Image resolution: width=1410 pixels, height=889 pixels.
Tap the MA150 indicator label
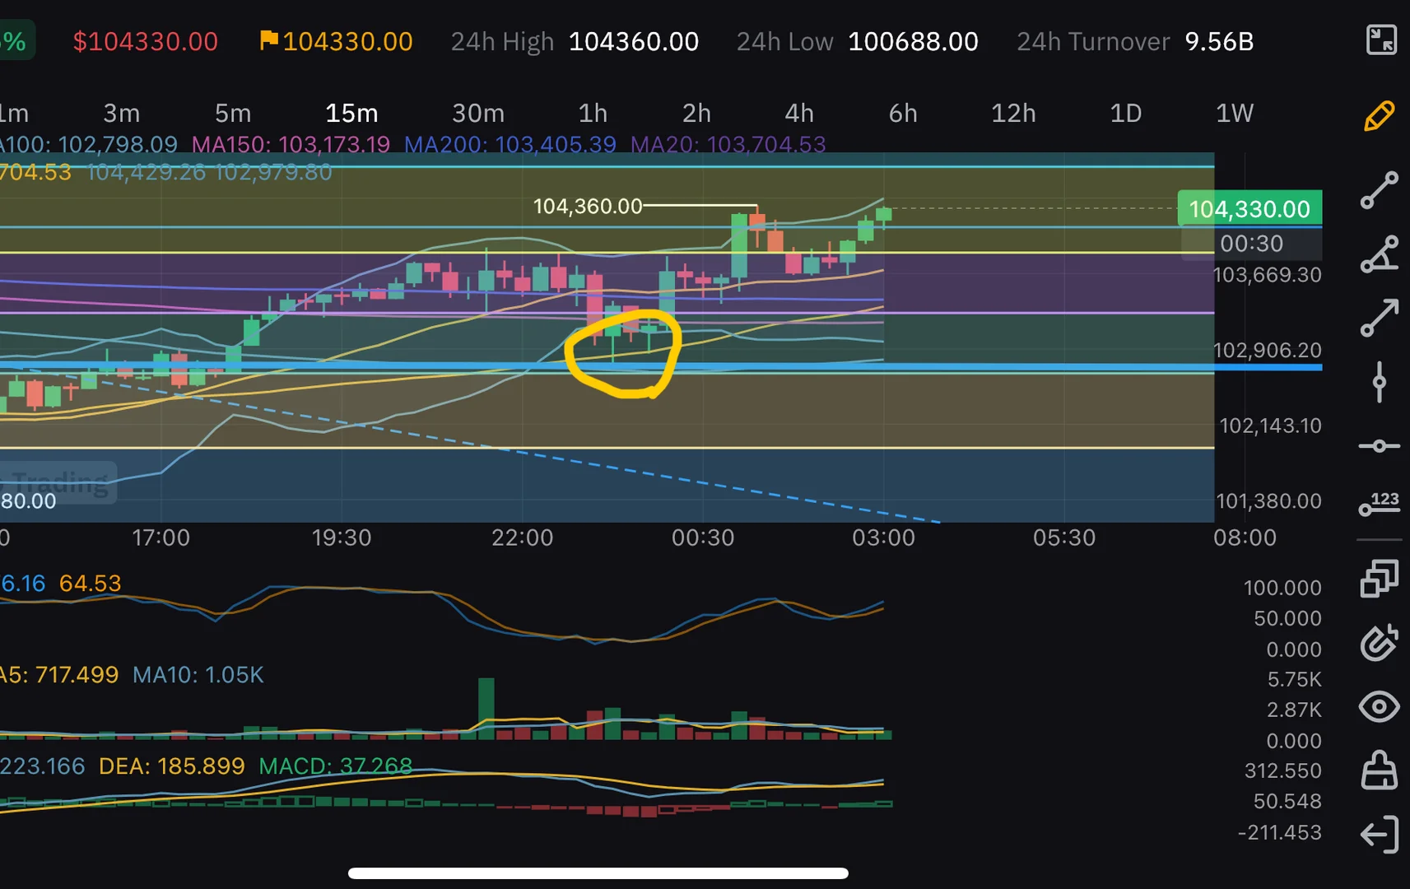[291, 145]
